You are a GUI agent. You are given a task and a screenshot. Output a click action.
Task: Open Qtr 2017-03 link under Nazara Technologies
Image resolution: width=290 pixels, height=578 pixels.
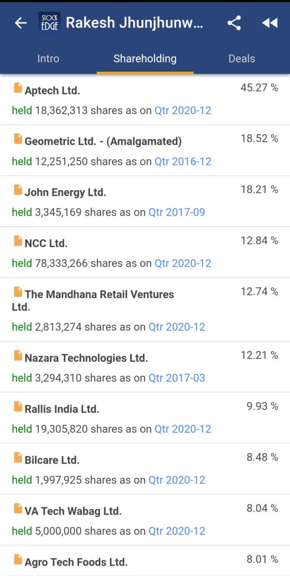(x=177, y=378)
